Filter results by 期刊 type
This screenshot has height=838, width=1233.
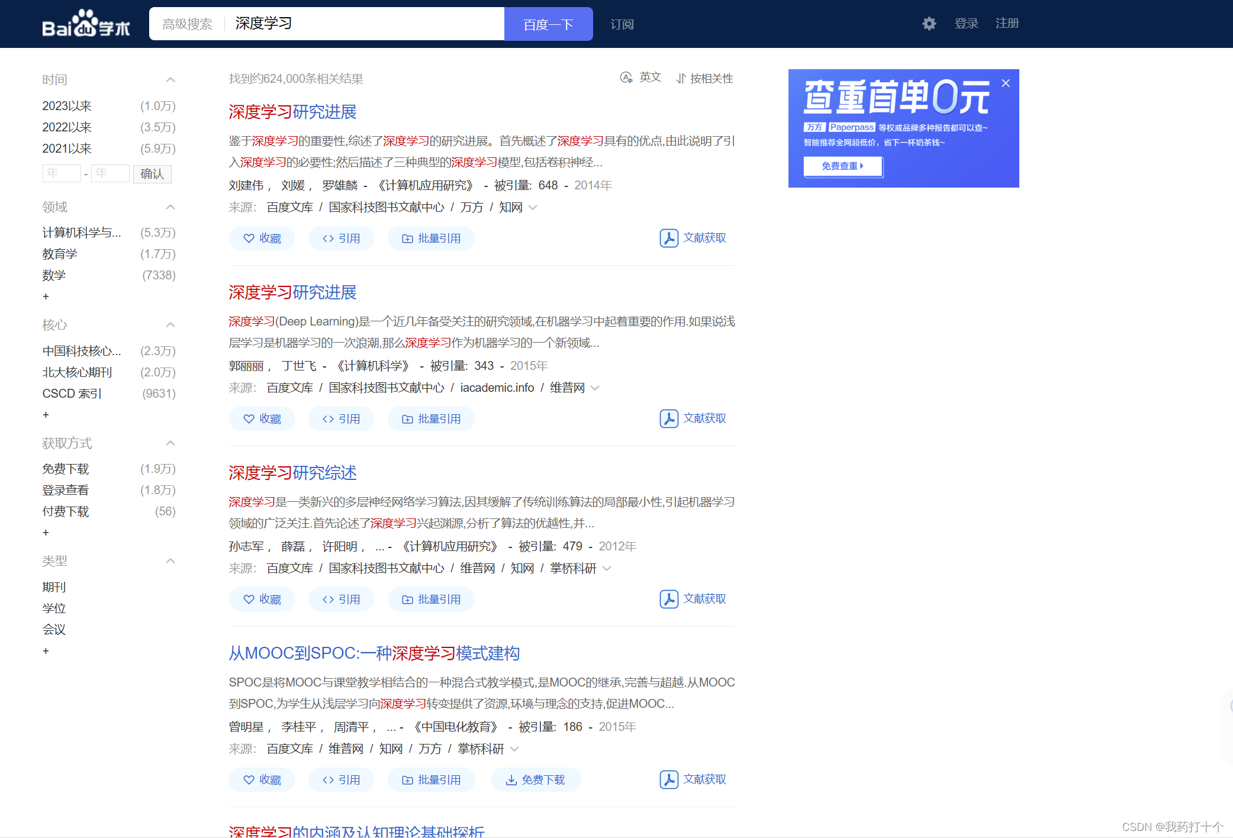click(54, 587)
